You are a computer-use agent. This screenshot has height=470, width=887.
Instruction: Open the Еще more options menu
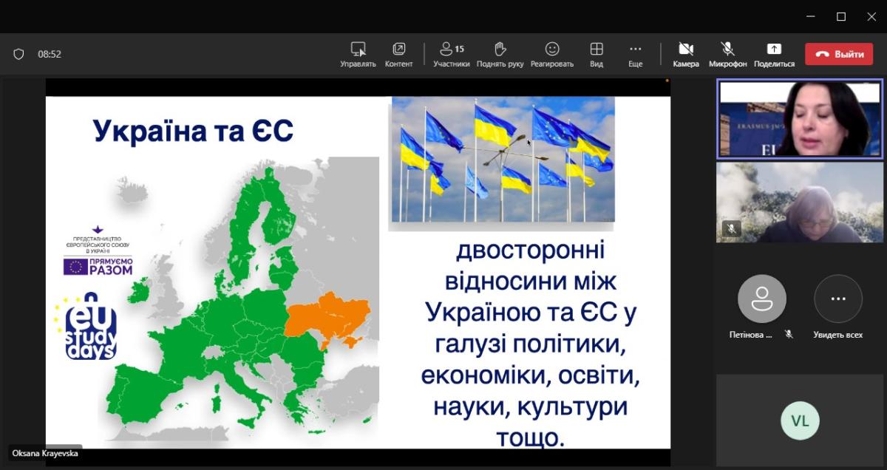[635, 55]
